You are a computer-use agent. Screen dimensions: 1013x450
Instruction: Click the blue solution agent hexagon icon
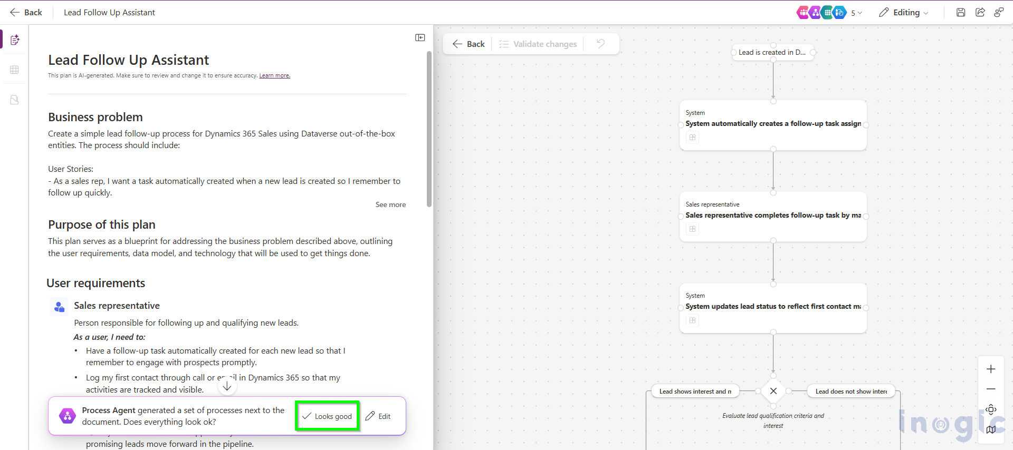coord(840,12)
